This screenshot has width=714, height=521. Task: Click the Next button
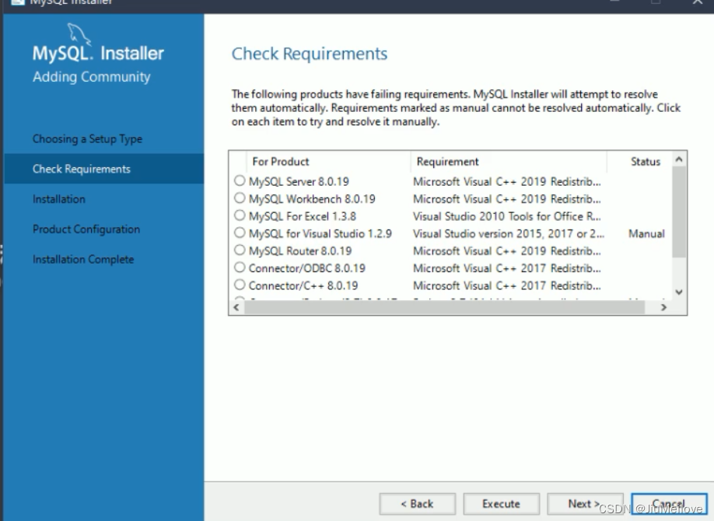585,504
